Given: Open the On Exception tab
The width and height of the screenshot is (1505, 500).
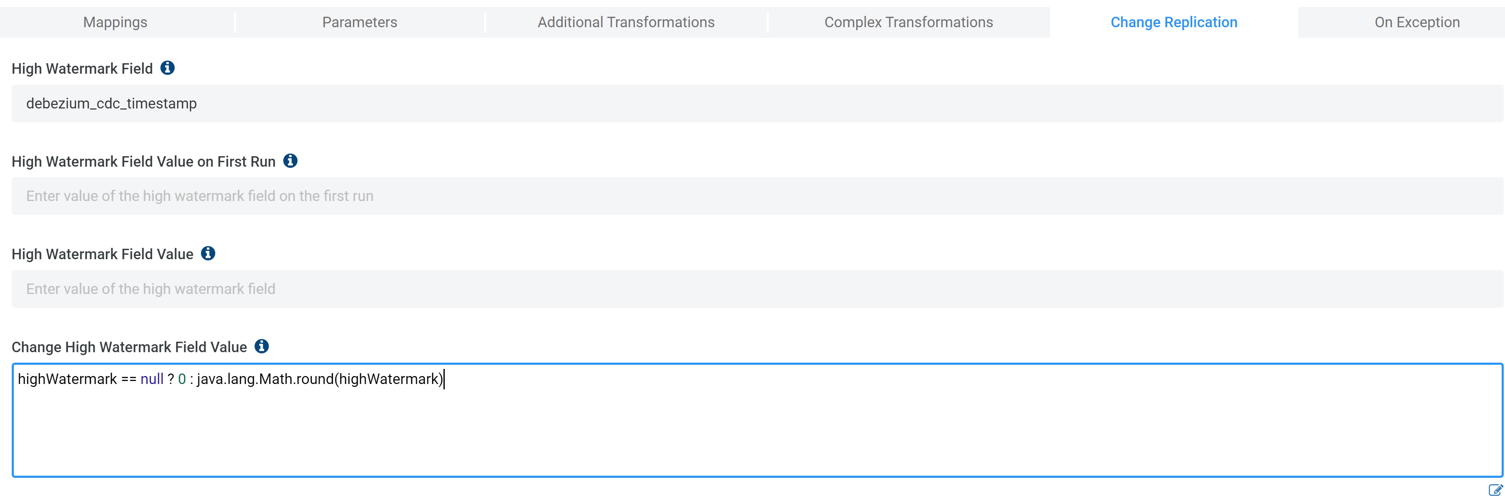Looking at the screenshot, I should tap(1416, 22).
